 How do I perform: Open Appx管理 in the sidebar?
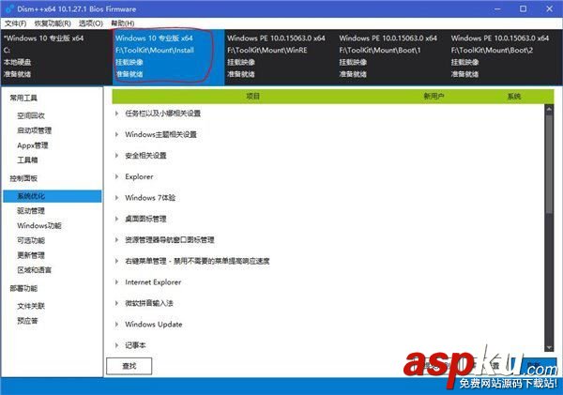tap(33, 145)
